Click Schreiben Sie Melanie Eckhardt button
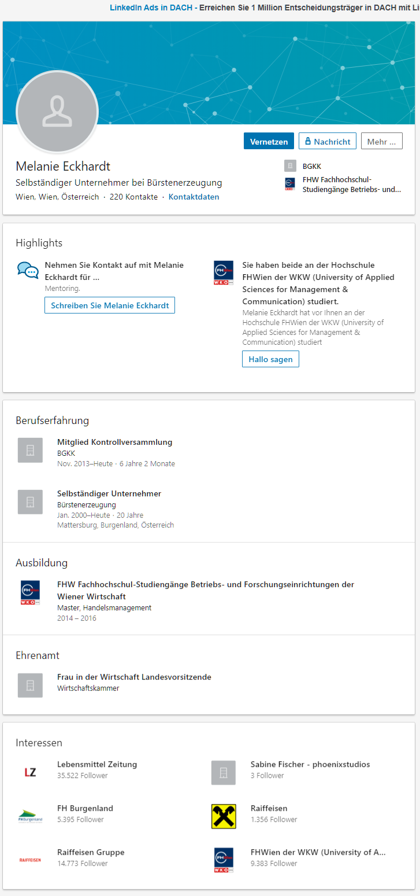 pyautogui.click(x=110, y=305)
